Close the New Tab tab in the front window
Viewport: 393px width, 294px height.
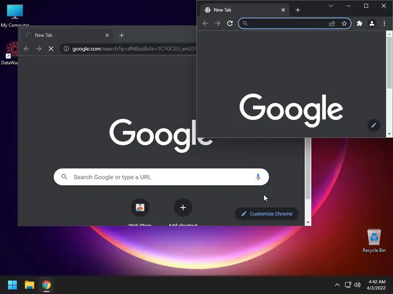[283, 10]
